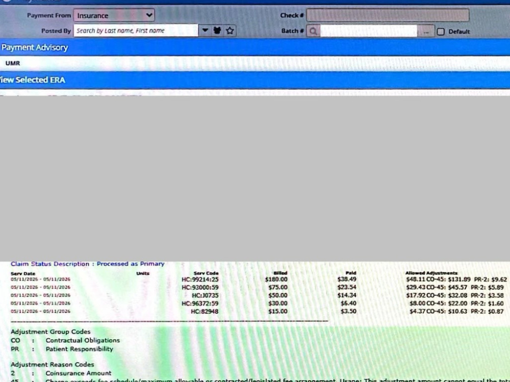Click the Batch # ellipsis button
The image size is (510, 382).
426,32
